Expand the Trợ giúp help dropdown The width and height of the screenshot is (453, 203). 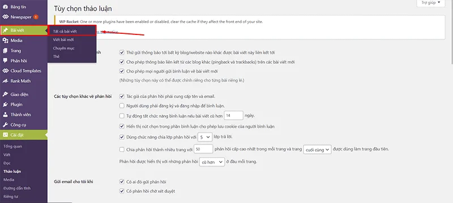[x=431, y=3]
